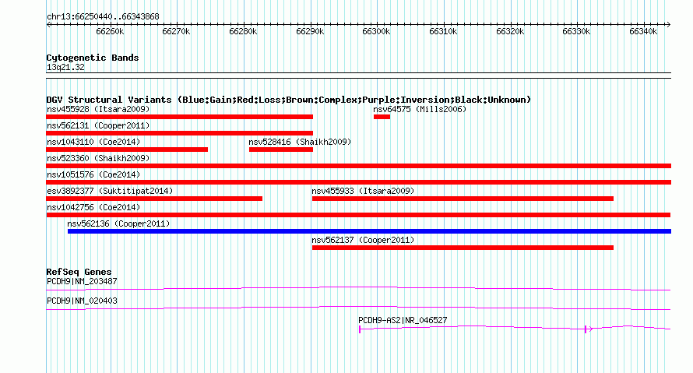Click the 66270k ruler tick label

tap(176, 32)
